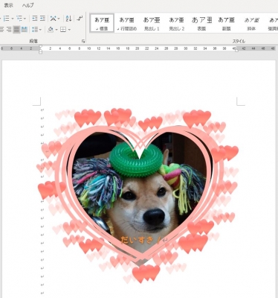
Task: Select the 見出し 1 style
Action: [x=152, y=23]
